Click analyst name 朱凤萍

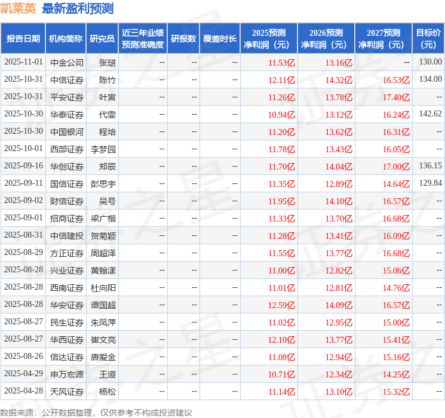[103, 322]
